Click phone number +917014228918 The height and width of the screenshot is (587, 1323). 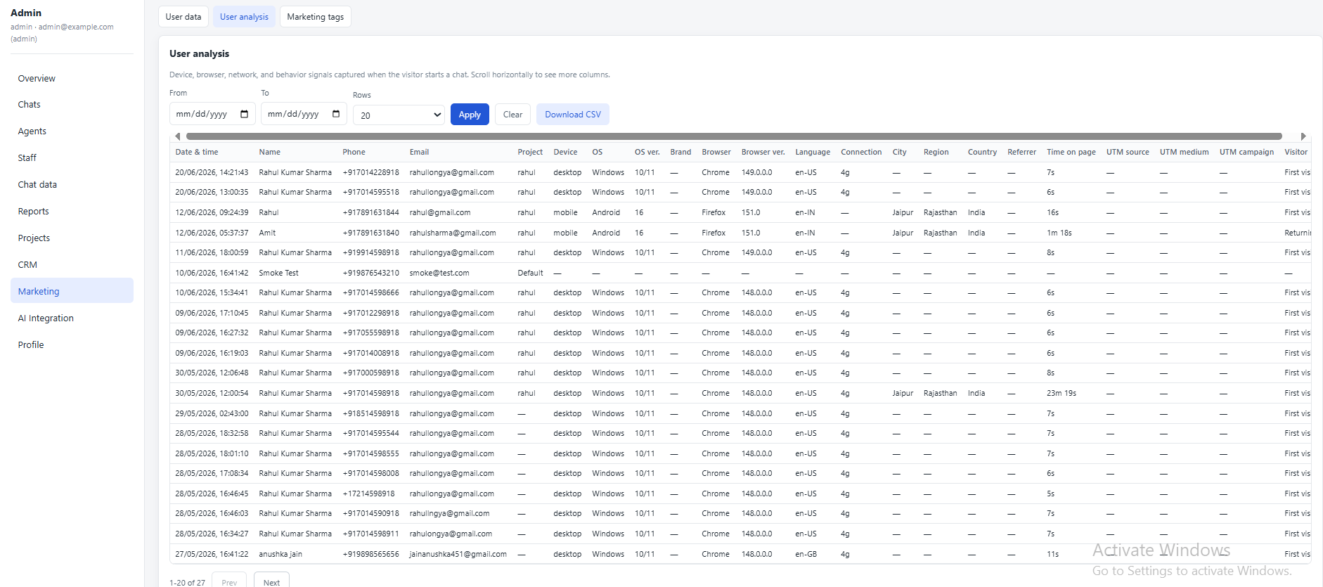click(370, 172)
